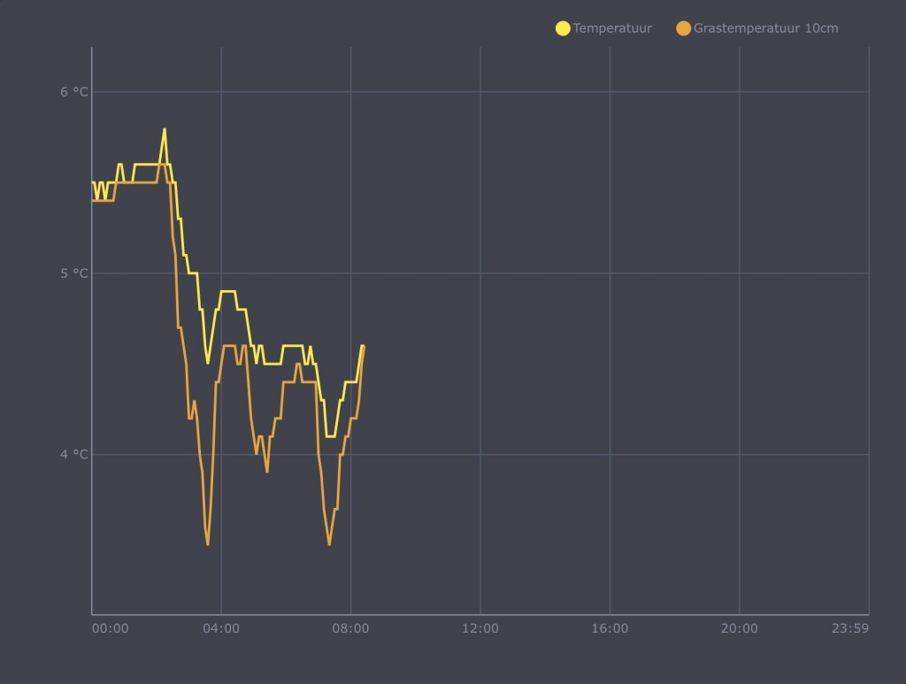Click the 6 °C y-axis label

click(x=74, y=92)
